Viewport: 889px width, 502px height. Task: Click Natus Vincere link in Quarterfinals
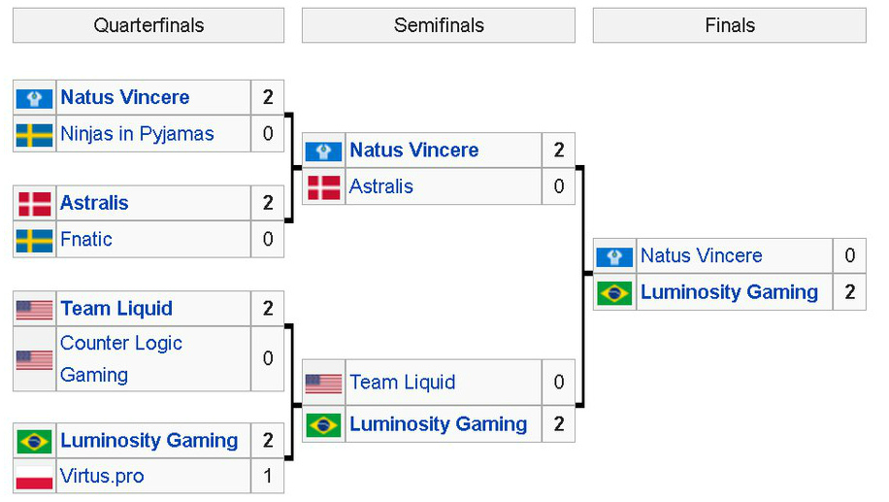coord(124,97)
